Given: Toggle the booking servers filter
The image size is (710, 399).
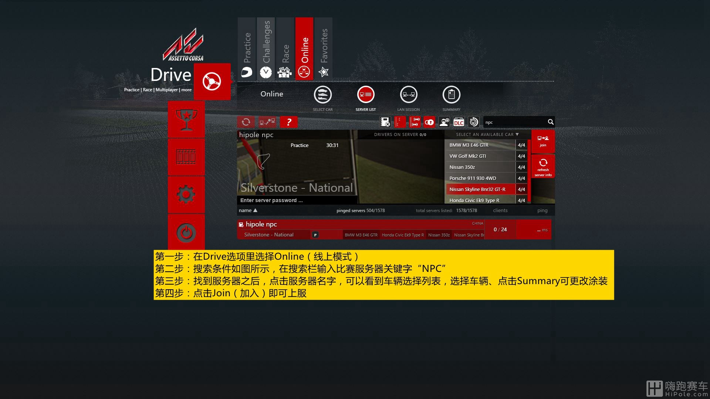Looking at the screenshot, I should 385,122.
